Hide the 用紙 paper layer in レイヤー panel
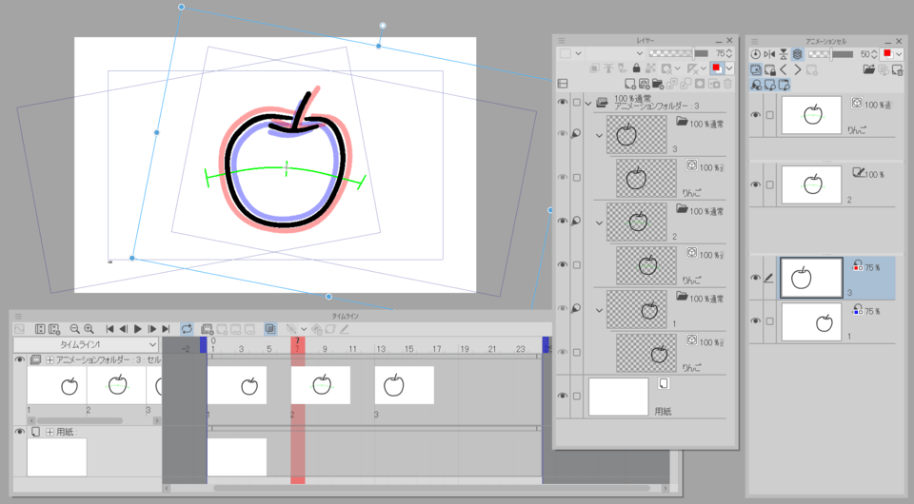 coord(563,396)
